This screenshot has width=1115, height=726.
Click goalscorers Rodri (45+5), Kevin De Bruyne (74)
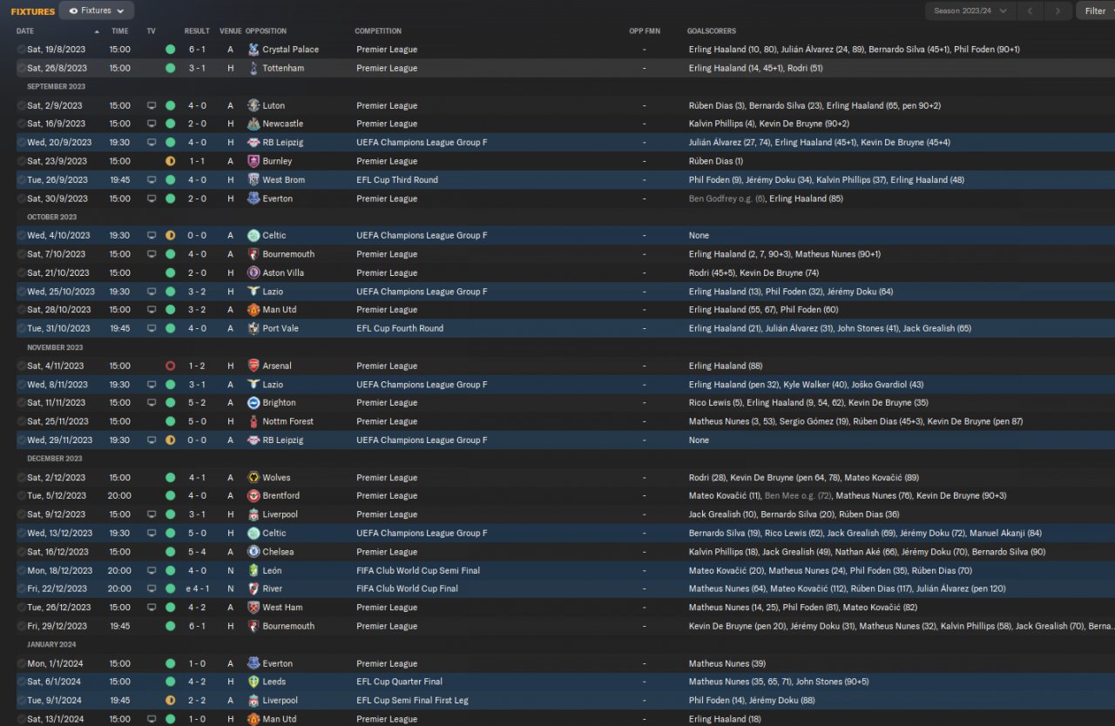(753, 272)
